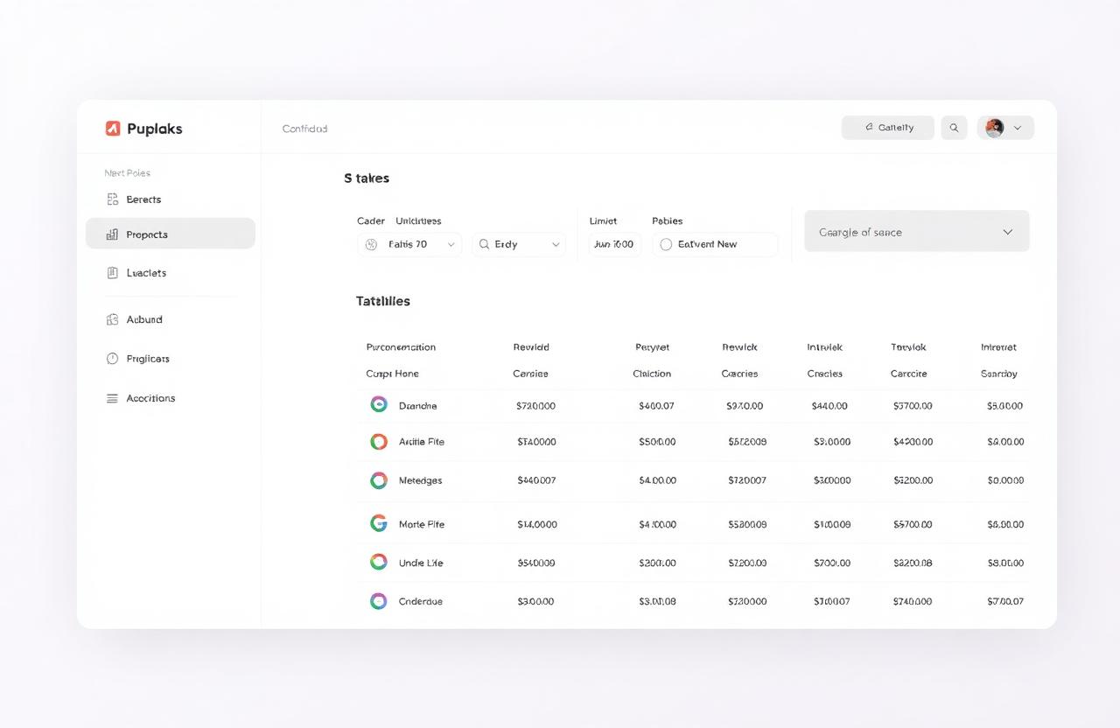Image resolution: width=1120 pixels, height=728 pixels.
Task: Click the Morte Fife row Google icon
Action: pos(378,523)
